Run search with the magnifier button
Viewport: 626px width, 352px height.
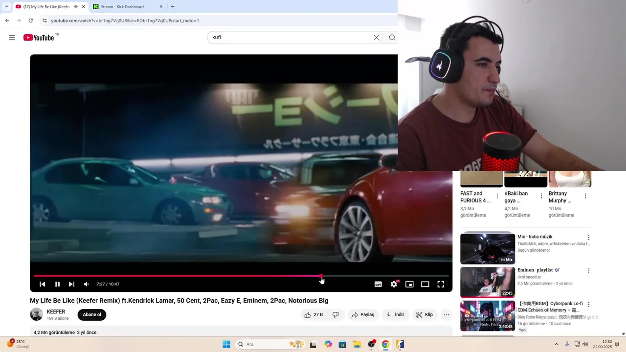[x=392, y=38]
